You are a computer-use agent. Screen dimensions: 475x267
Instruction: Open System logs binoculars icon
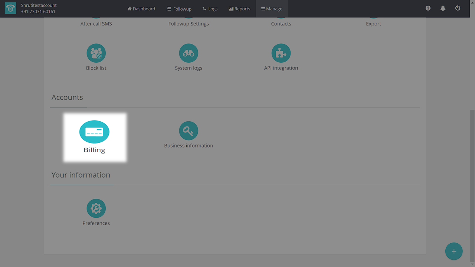189,53
